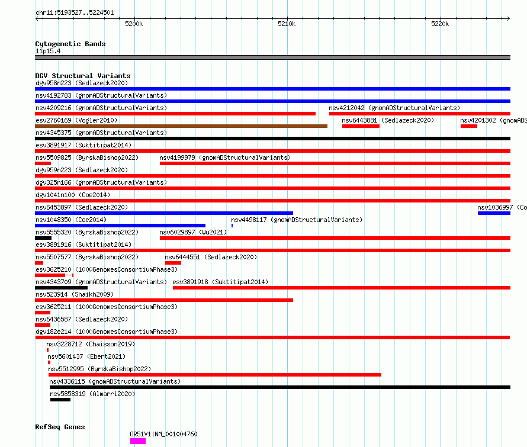Open nsv5601437 (Ebert2021) label

click(x=86, y=356)
